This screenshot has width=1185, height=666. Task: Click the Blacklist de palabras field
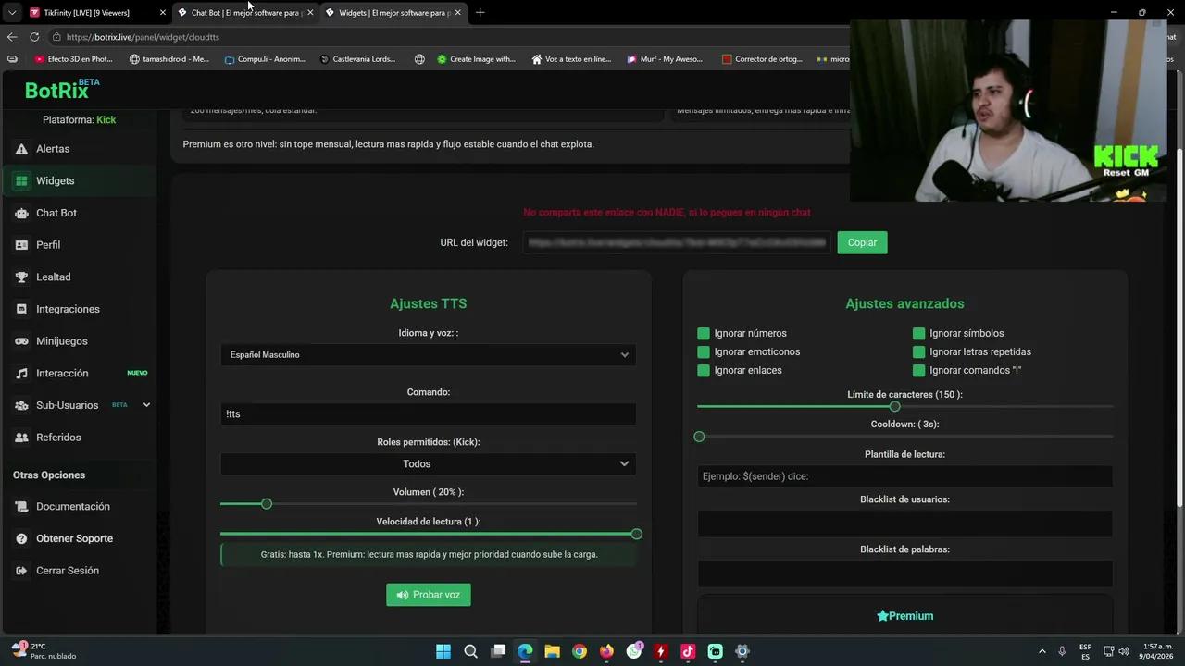(x=904, y=573)
